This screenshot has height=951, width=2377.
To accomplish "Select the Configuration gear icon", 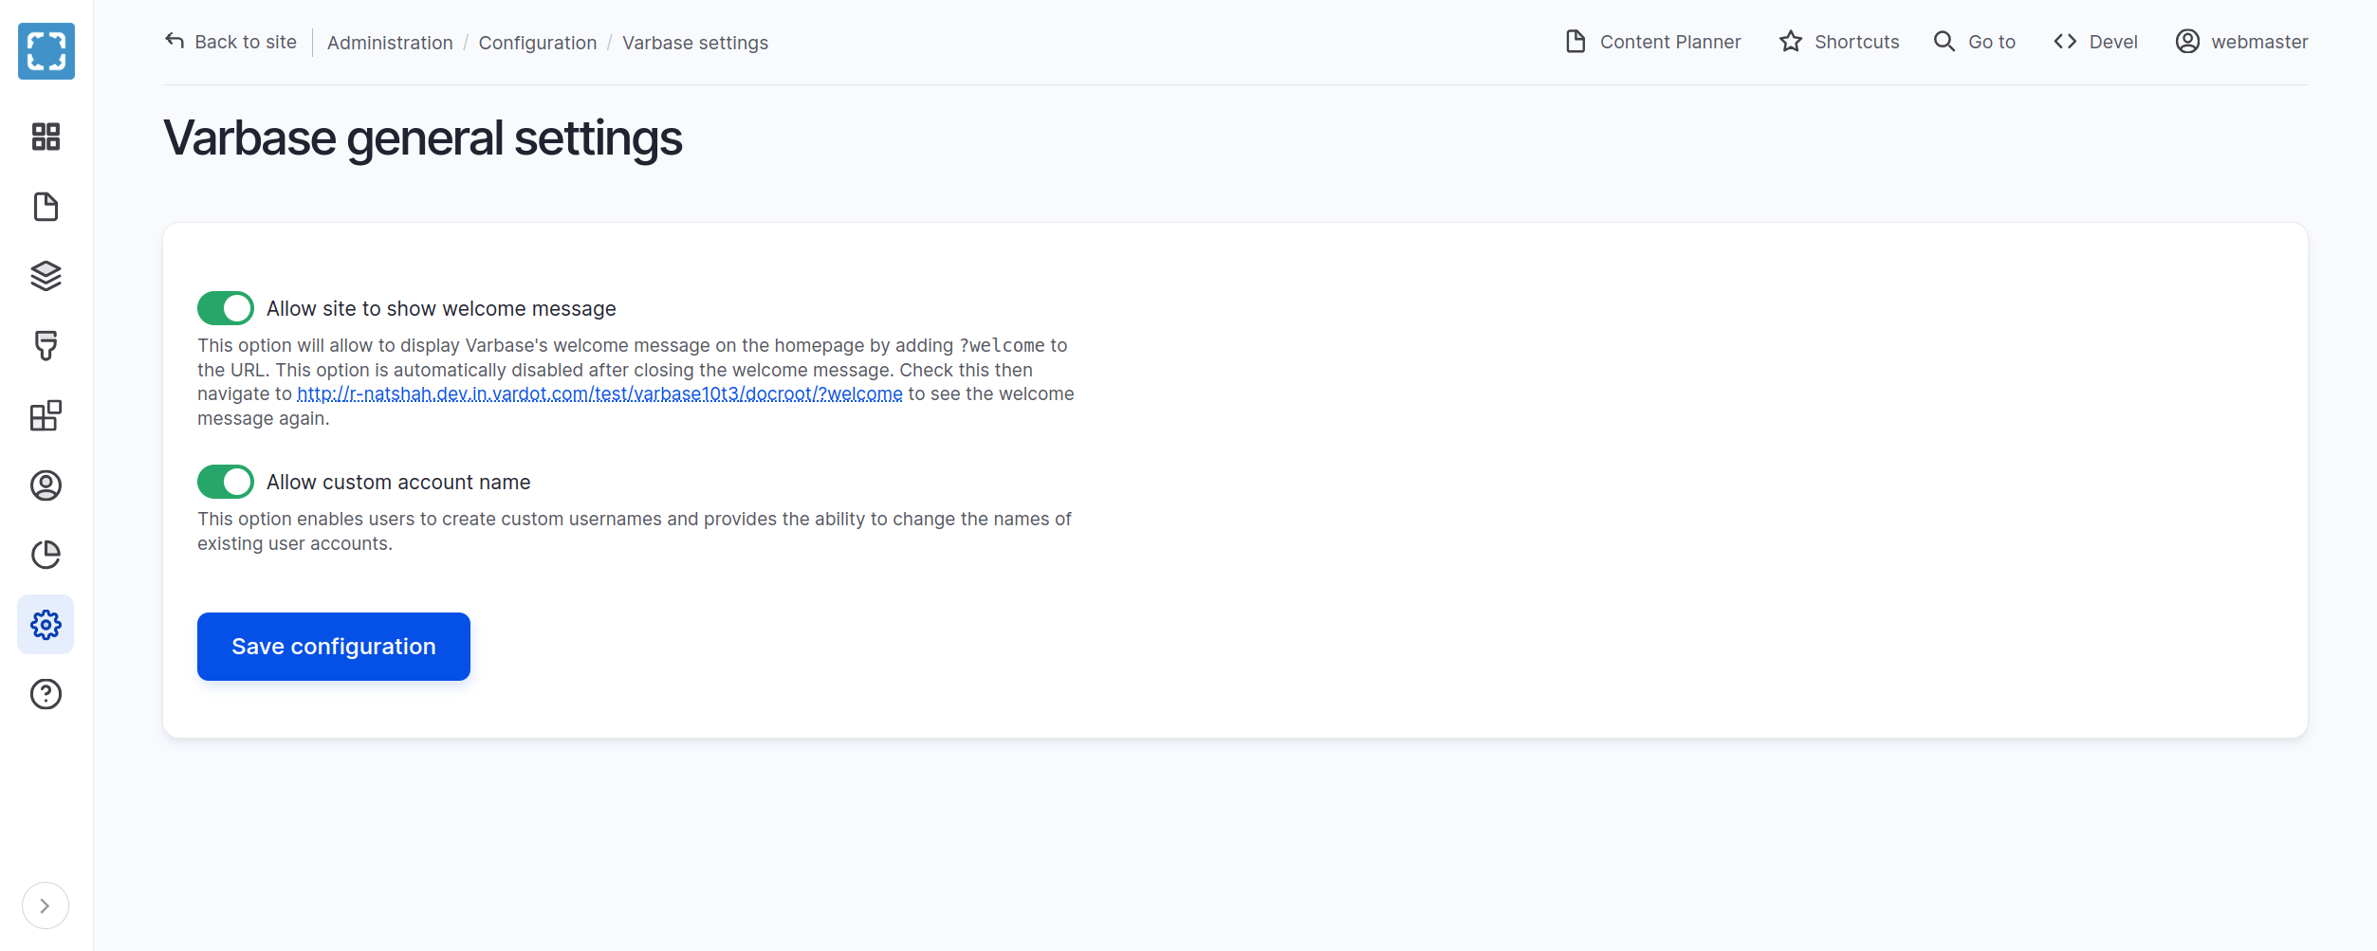I will [46, 625].
